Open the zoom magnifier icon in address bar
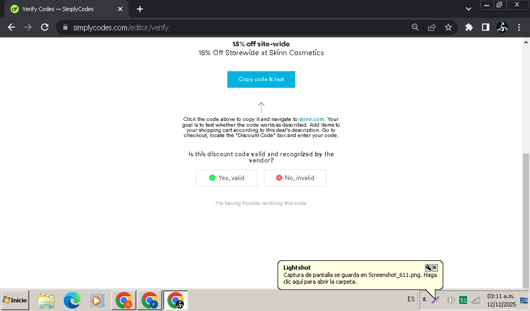The height and width of the screenshot is (311, 530). (415, 27)
